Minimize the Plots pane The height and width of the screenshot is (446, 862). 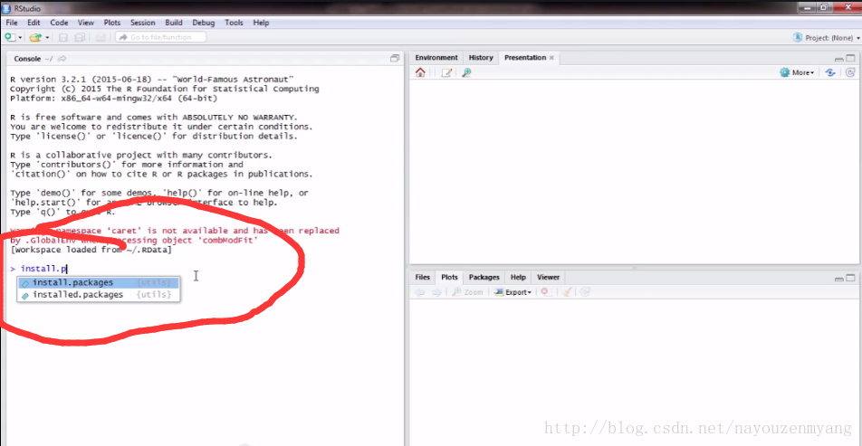(838, 279)
